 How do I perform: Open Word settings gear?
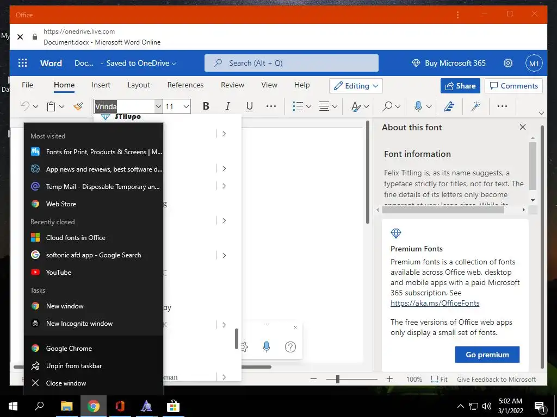coord(508,63)
